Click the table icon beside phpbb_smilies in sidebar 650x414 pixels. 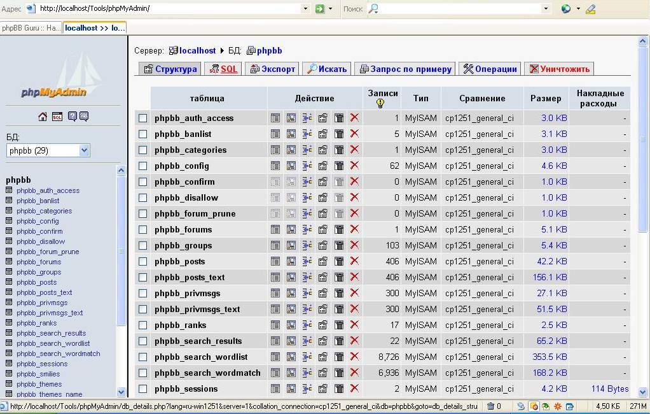[x=9, y=373]
